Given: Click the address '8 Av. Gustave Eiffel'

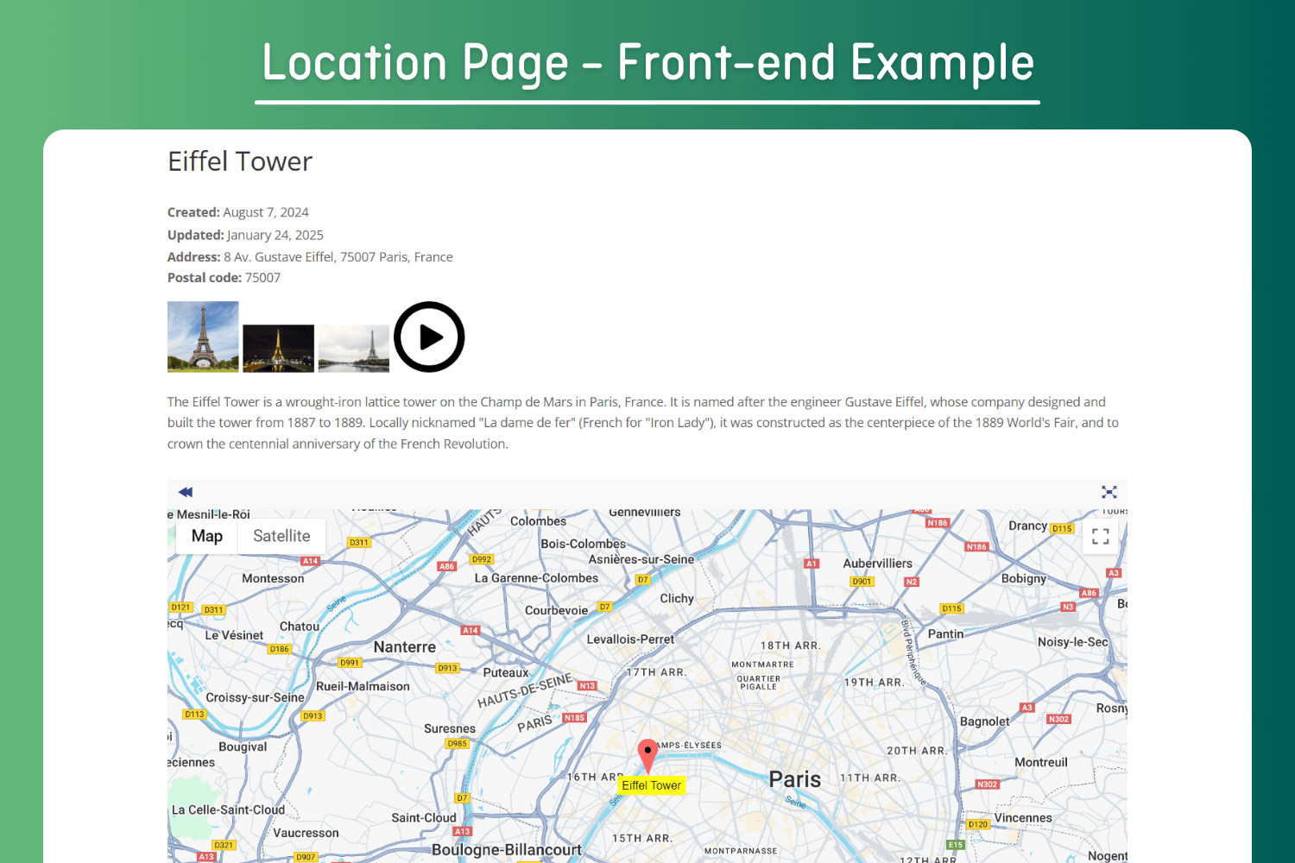Looking at the screenshot, I should (x=279, y=257).
